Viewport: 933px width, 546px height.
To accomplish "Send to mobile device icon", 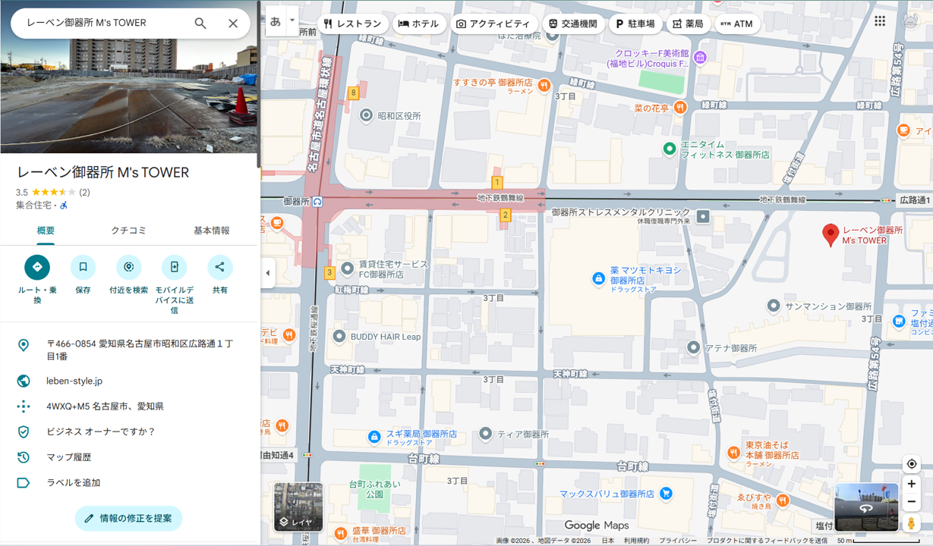I will [x=174, y=267].
